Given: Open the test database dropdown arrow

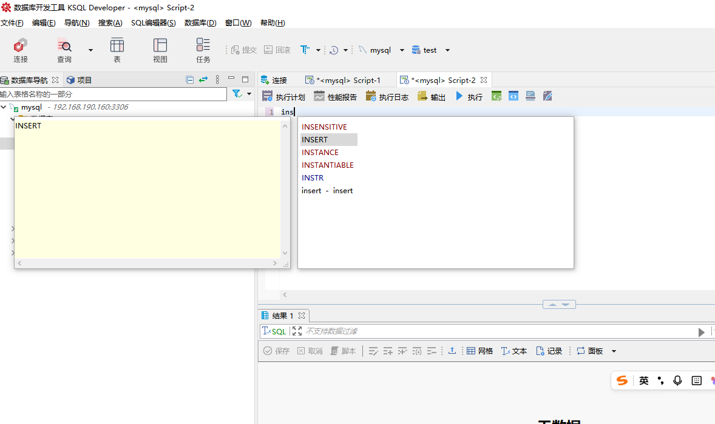Looking at the screenshot, I should click(x=447, y=50).
